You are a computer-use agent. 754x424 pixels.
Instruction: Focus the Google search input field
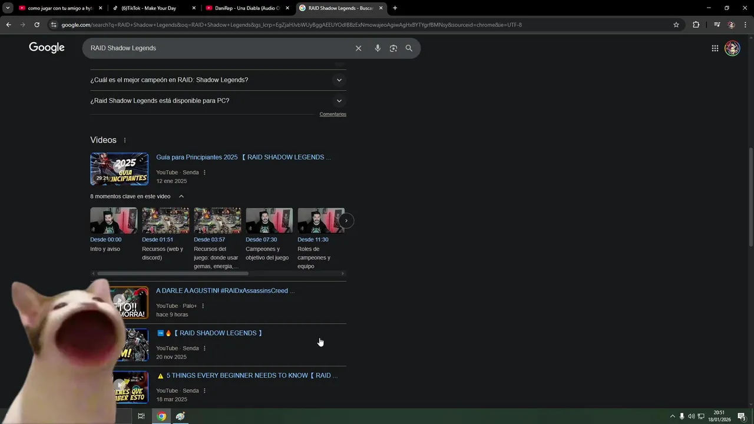[x=219, y=48]
